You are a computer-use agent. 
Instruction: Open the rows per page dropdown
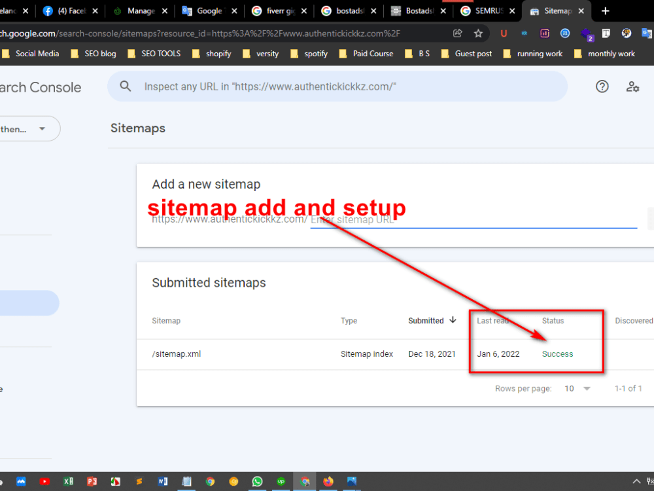pos(577,389)
